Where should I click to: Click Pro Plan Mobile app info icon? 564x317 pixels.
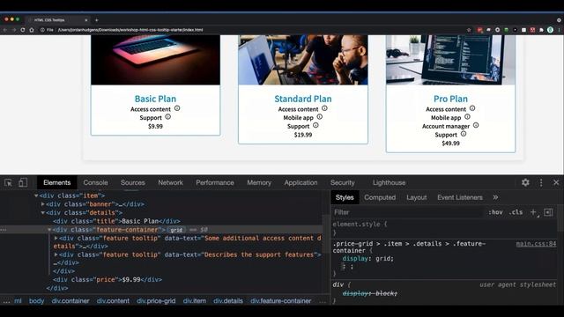[x=467, y=117]
